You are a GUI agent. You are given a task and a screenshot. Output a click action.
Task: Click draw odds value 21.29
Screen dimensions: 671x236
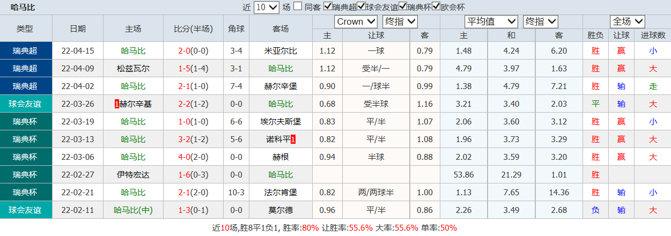(511, 175)
